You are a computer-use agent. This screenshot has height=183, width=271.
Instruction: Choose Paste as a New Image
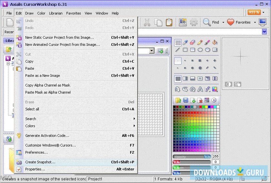76,76
